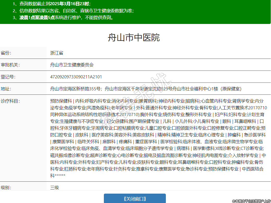Click the address text starting 舟山市定海区新桥路355号

[146, 89]
